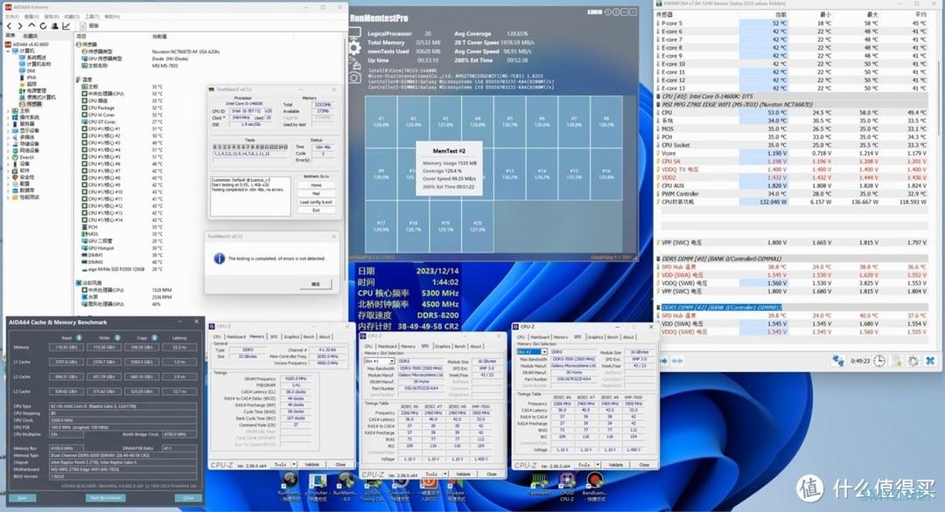945x512 pixels.
Task: Expand the 性能测试 node in AIDA64 tree
Action: click(9, 197)
